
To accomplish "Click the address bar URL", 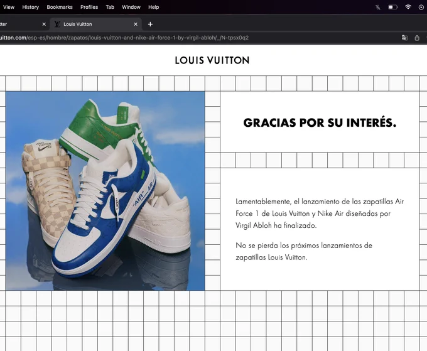I will [x=124, y=38].
